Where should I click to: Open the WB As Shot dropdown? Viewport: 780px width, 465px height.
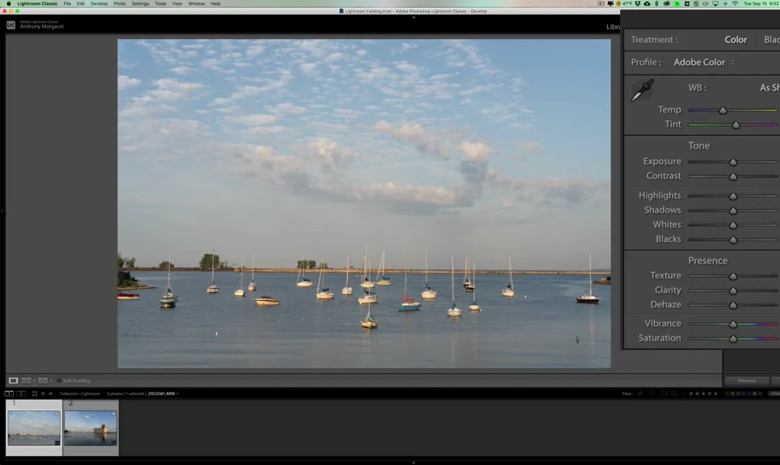click(x=770, y=87)
